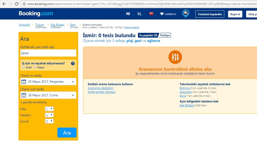
Task: Click the browser back arrow
Action: point(4,4)
